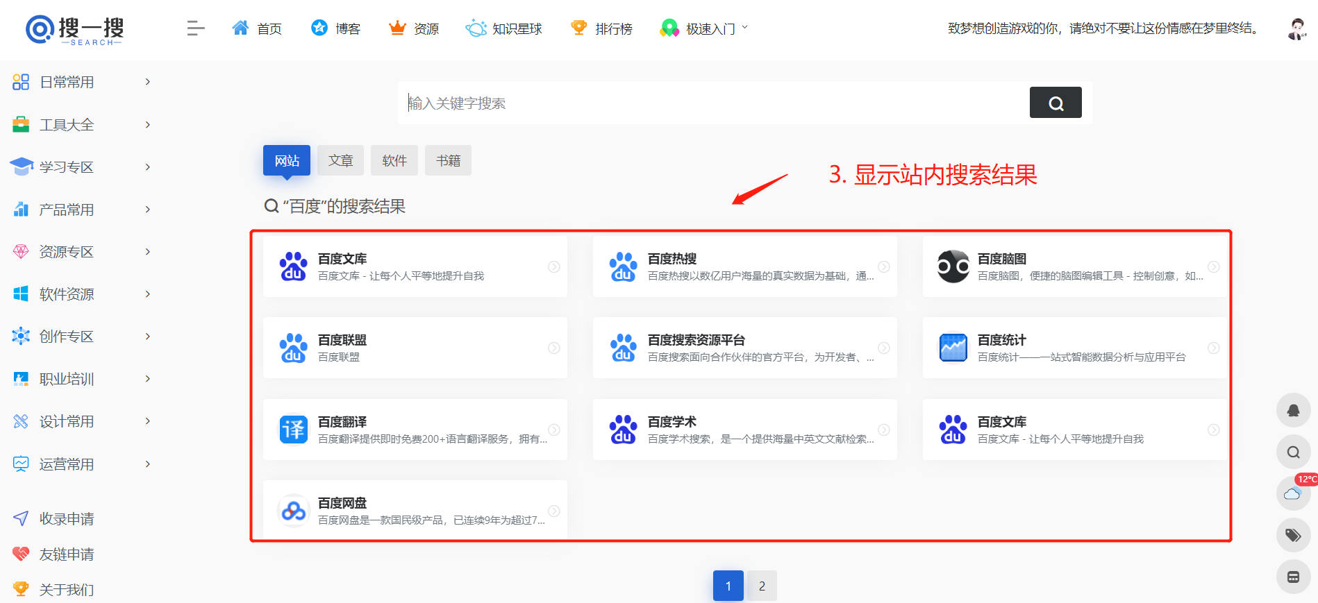Image resolution: width=1318 pixels, height=603 pixels.
Task: Switch to the 书籍 tab
Action: point(448,160)
